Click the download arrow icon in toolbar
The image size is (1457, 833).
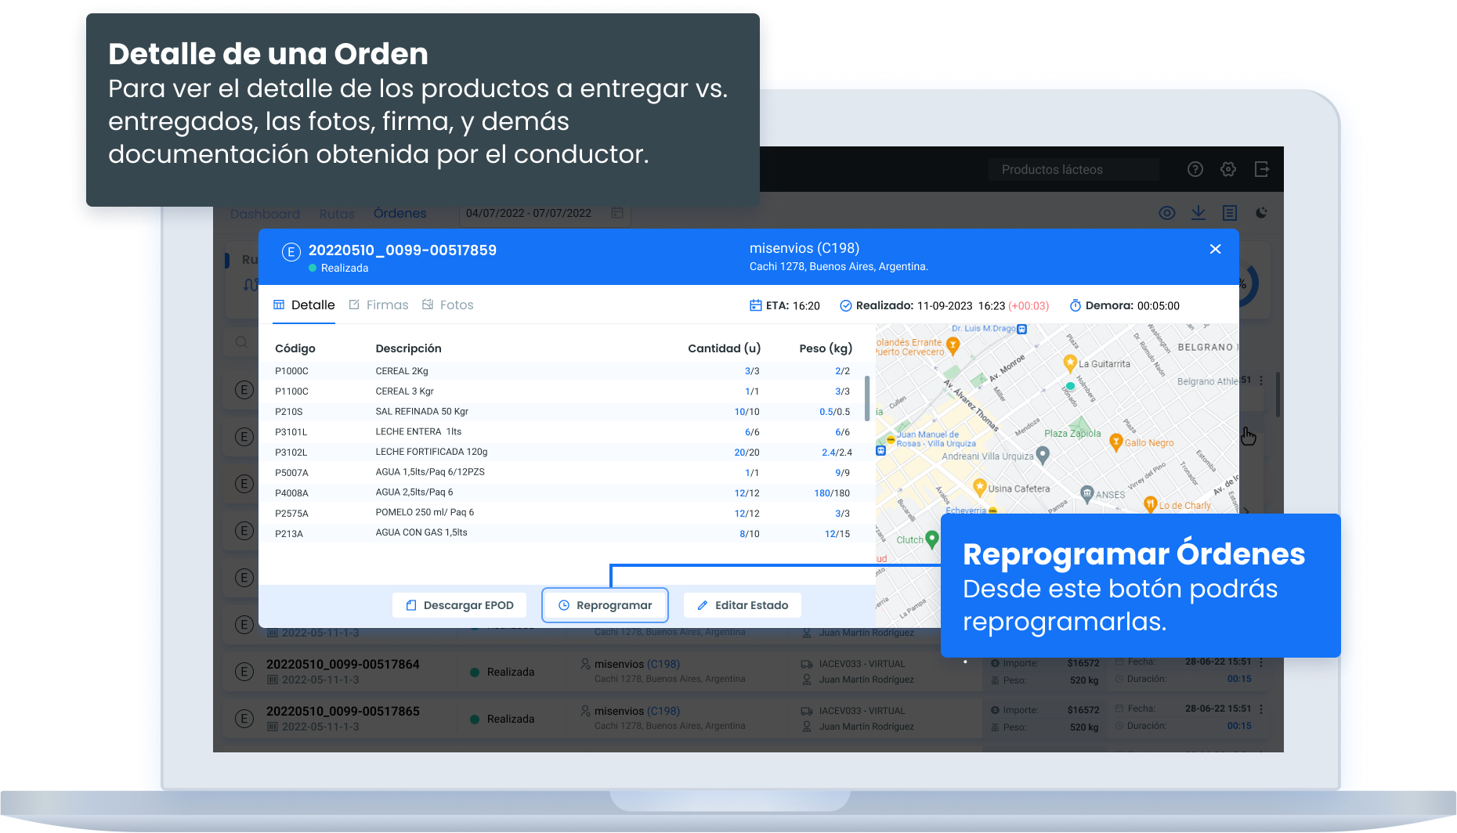click(1198, 213)
